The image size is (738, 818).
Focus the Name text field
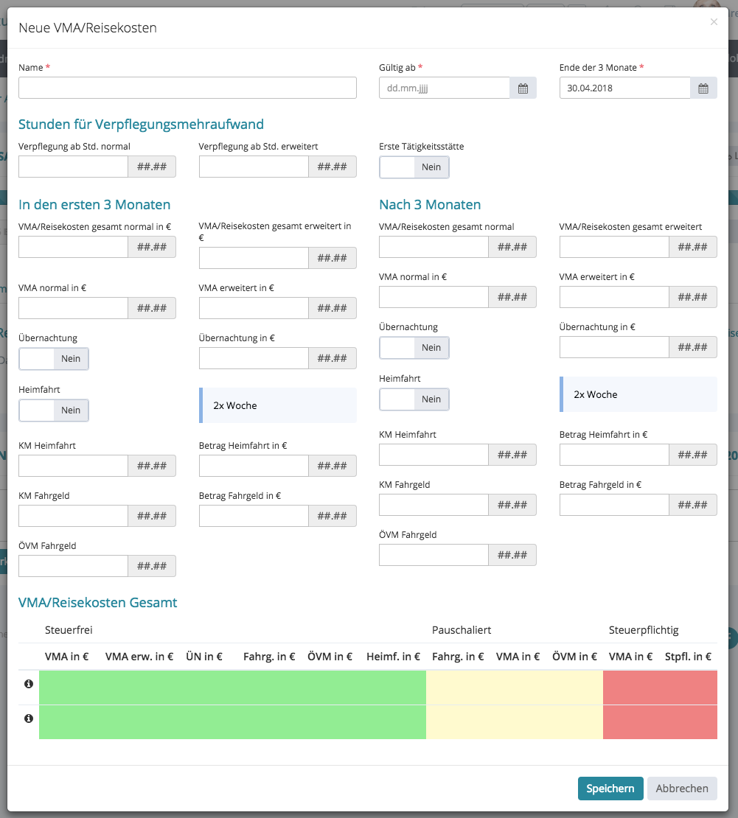pos(187,88)
